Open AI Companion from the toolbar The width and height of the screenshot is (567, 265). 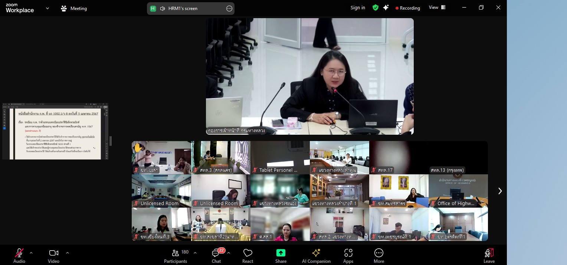pos(316,255)
